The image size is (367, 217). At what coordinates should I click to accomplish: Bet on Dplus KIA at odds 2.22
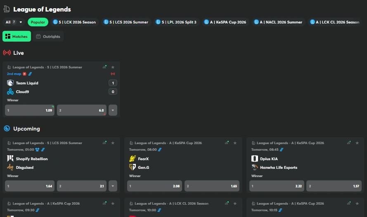coord(277,186)
